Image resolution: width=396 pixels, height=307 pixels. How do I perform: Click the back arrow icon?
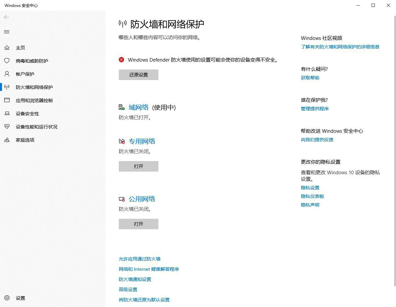pos(7,17)
